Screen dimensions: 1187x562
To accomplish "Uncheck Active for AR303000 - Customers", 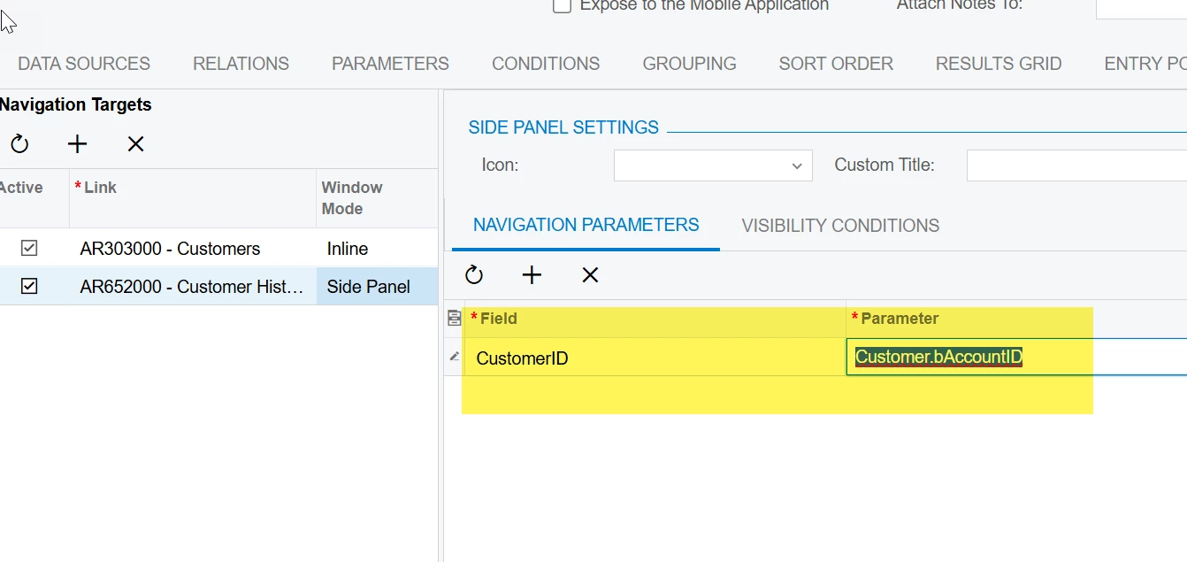I will 29,249.
